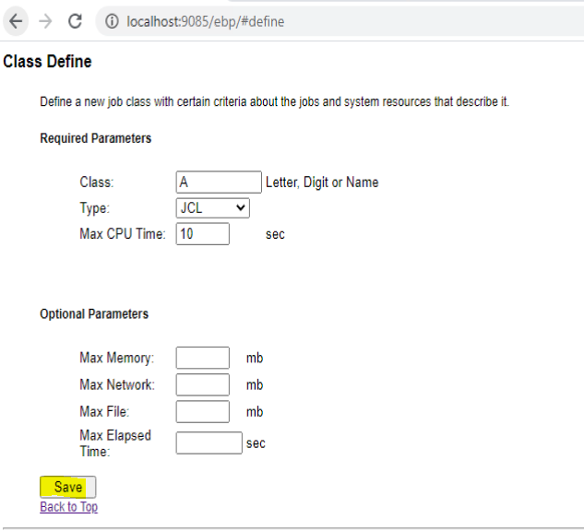
Task: Follow the Back to Top link
Action: pyautogui.click(x=69, y=507)
